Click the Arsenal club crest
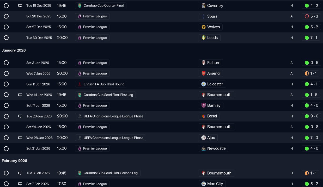Screen dimensions: 323x187 click(x=204, y=73)
